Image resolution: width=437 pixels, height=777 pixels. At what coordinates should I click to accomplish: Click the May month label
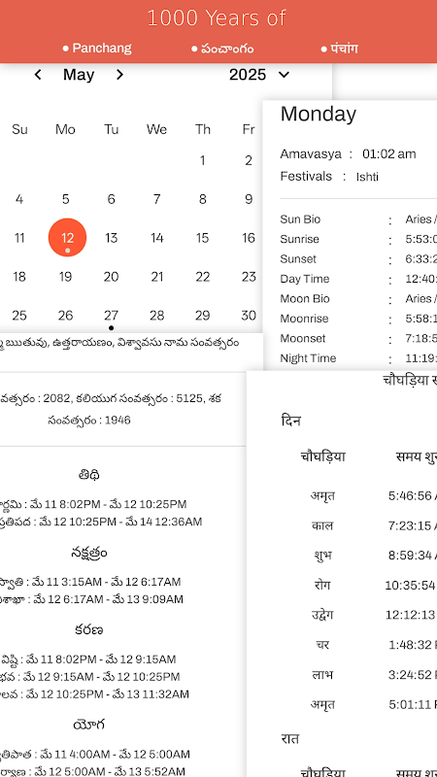[79, 75]
